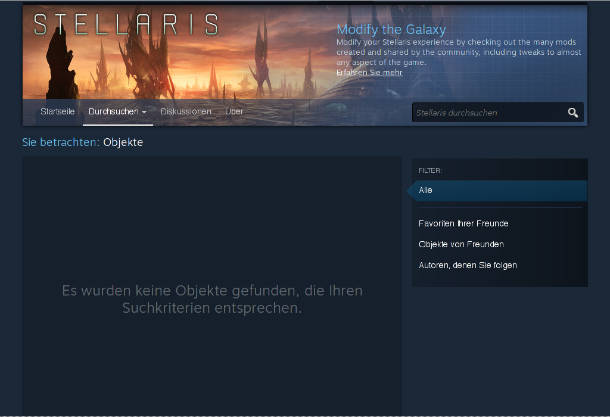Click the magnifying glass search icon

(572, 113)
